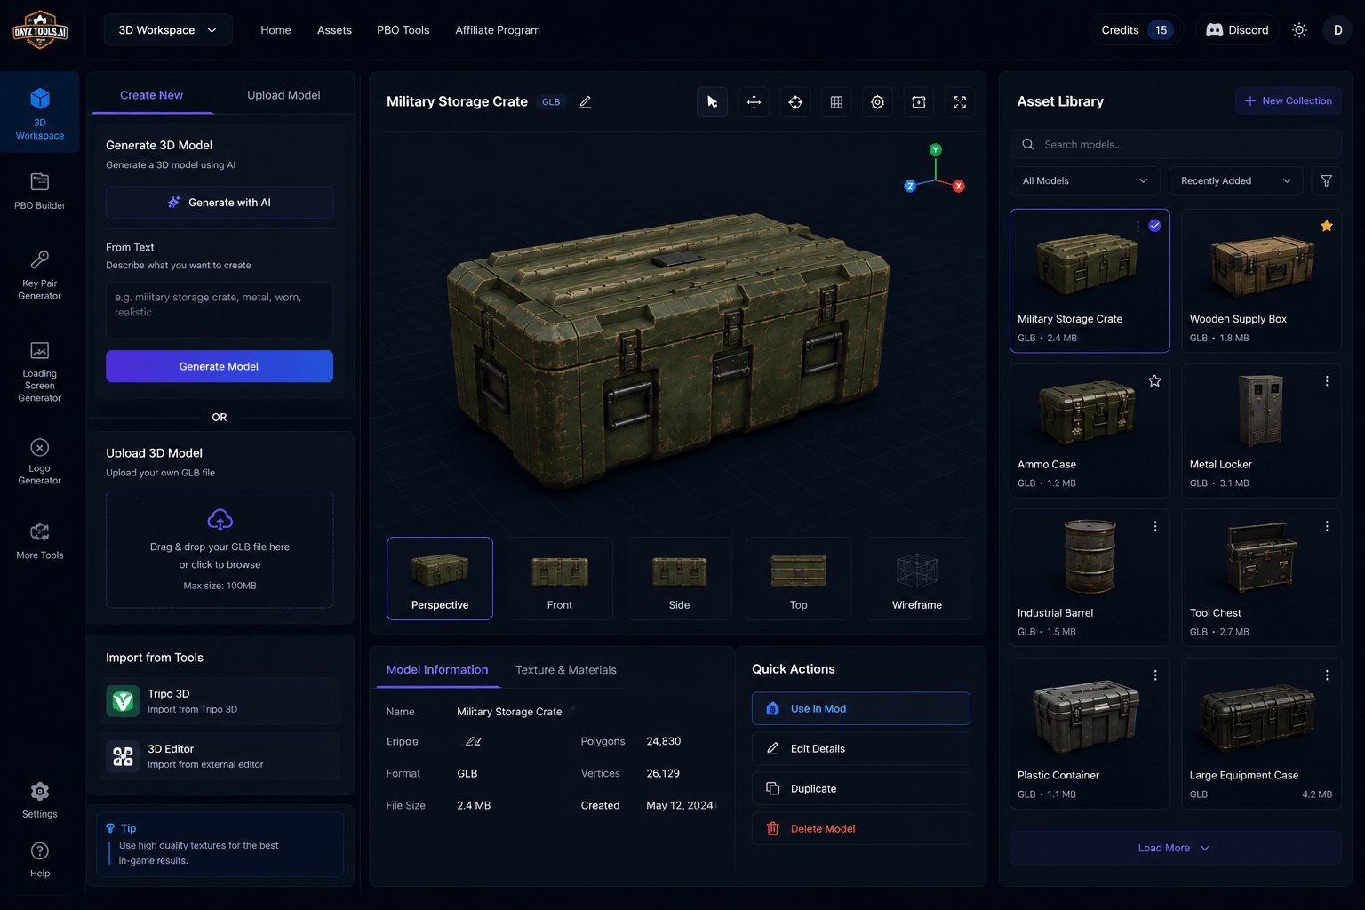Open the Key Pair Generator tool
Screen dimensions: 1365x910
coord(40,275)
